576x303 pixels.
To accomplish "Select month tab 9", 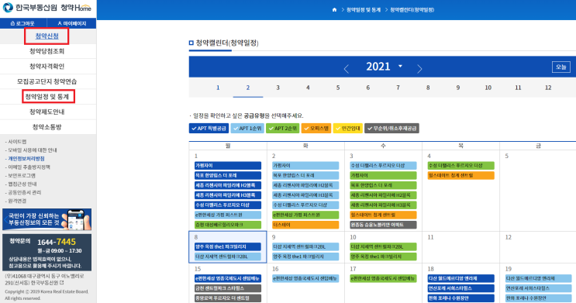I will point(457,88).
